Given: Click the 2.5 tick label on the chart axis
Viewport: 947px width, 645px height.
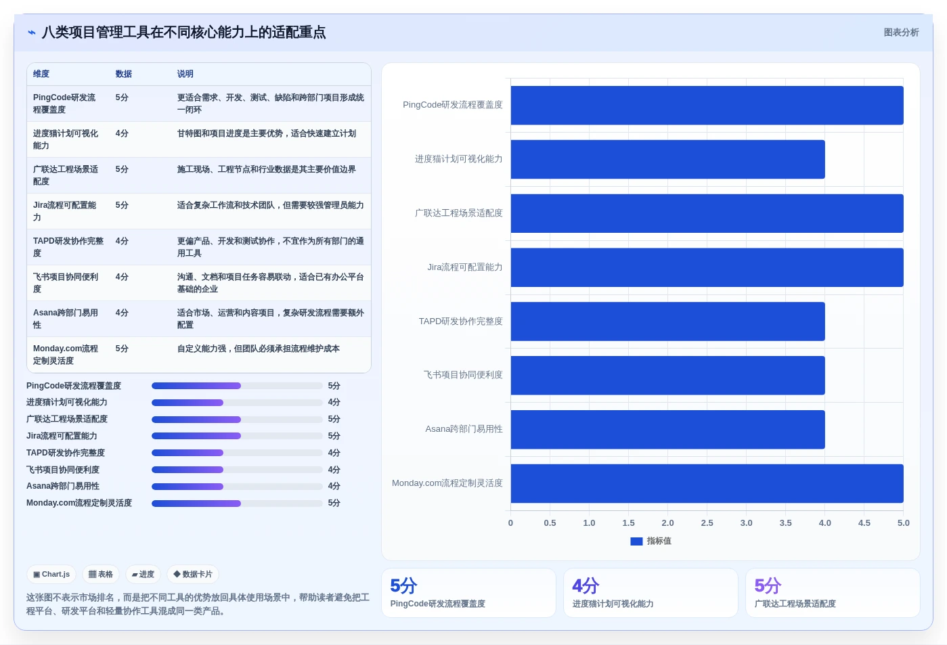Looking at the screenshot, I should point(707,523).
